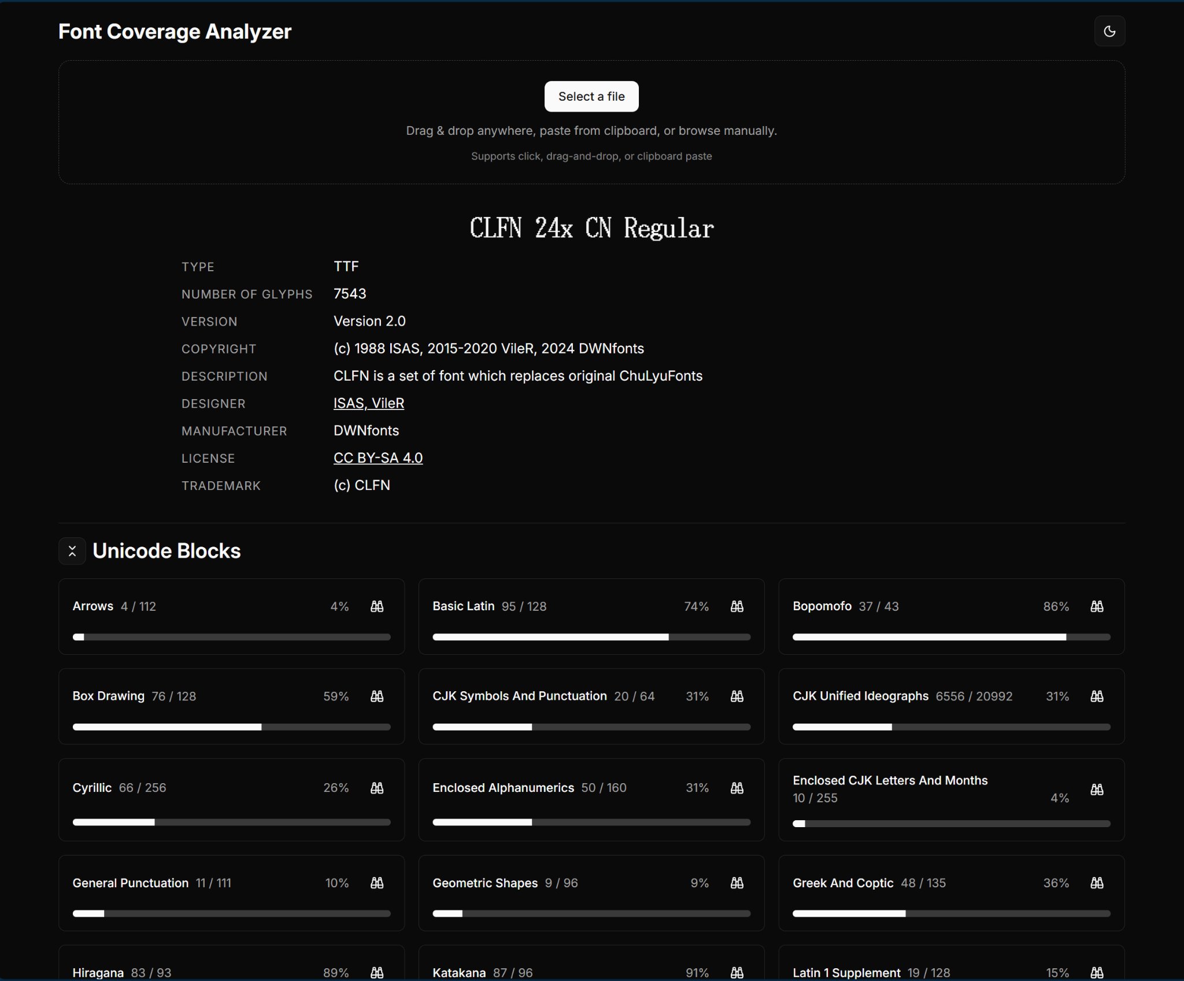Open CJK Symbols And Punctuation binoculars icon
This screenshot has width=1184, height=981.
coord(737,696)
